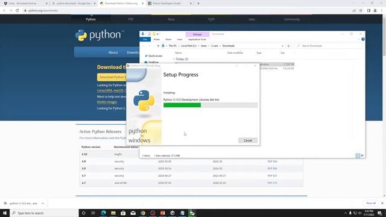Open Cortana circle icon on taskbar

point(83,213)
